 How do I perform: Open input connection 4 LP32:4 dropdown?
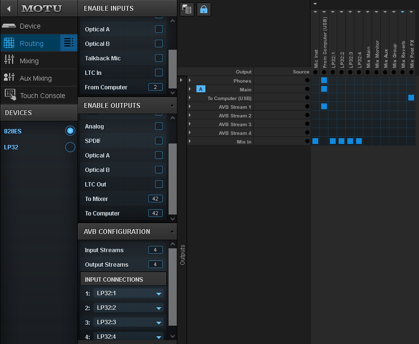[x=128, y=337]
